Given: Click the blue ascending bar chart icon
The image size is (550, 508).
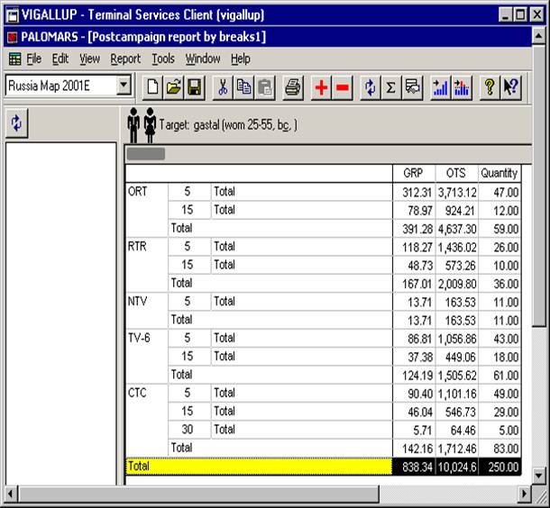Looking at the screenshot, I should 441,86.
